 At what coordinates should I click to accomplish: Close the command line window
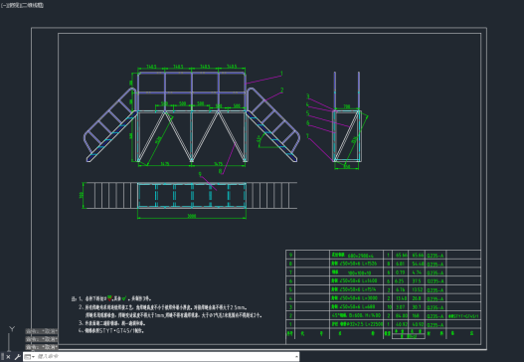point(8,357)
